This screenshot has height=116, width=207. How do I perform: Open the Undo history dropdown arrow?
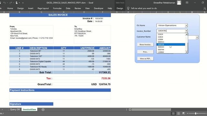7,3
